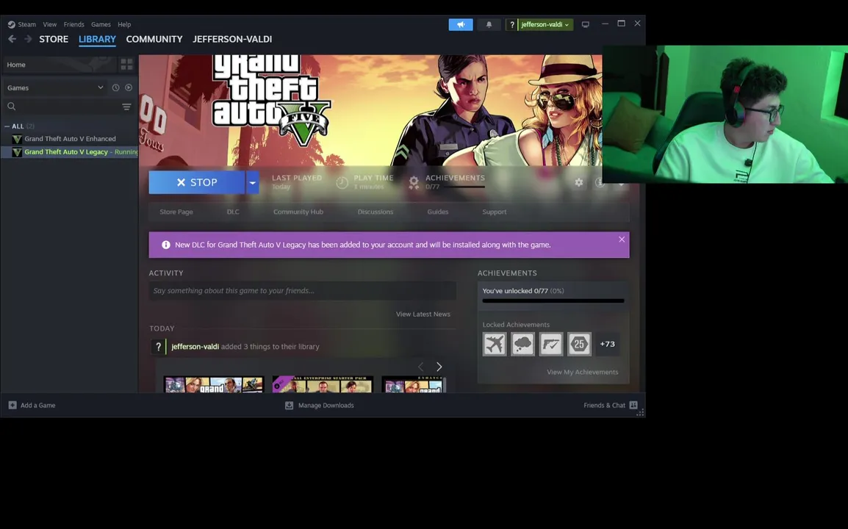
Task: Open the announcements megaphone button
Action: [461, 25]
